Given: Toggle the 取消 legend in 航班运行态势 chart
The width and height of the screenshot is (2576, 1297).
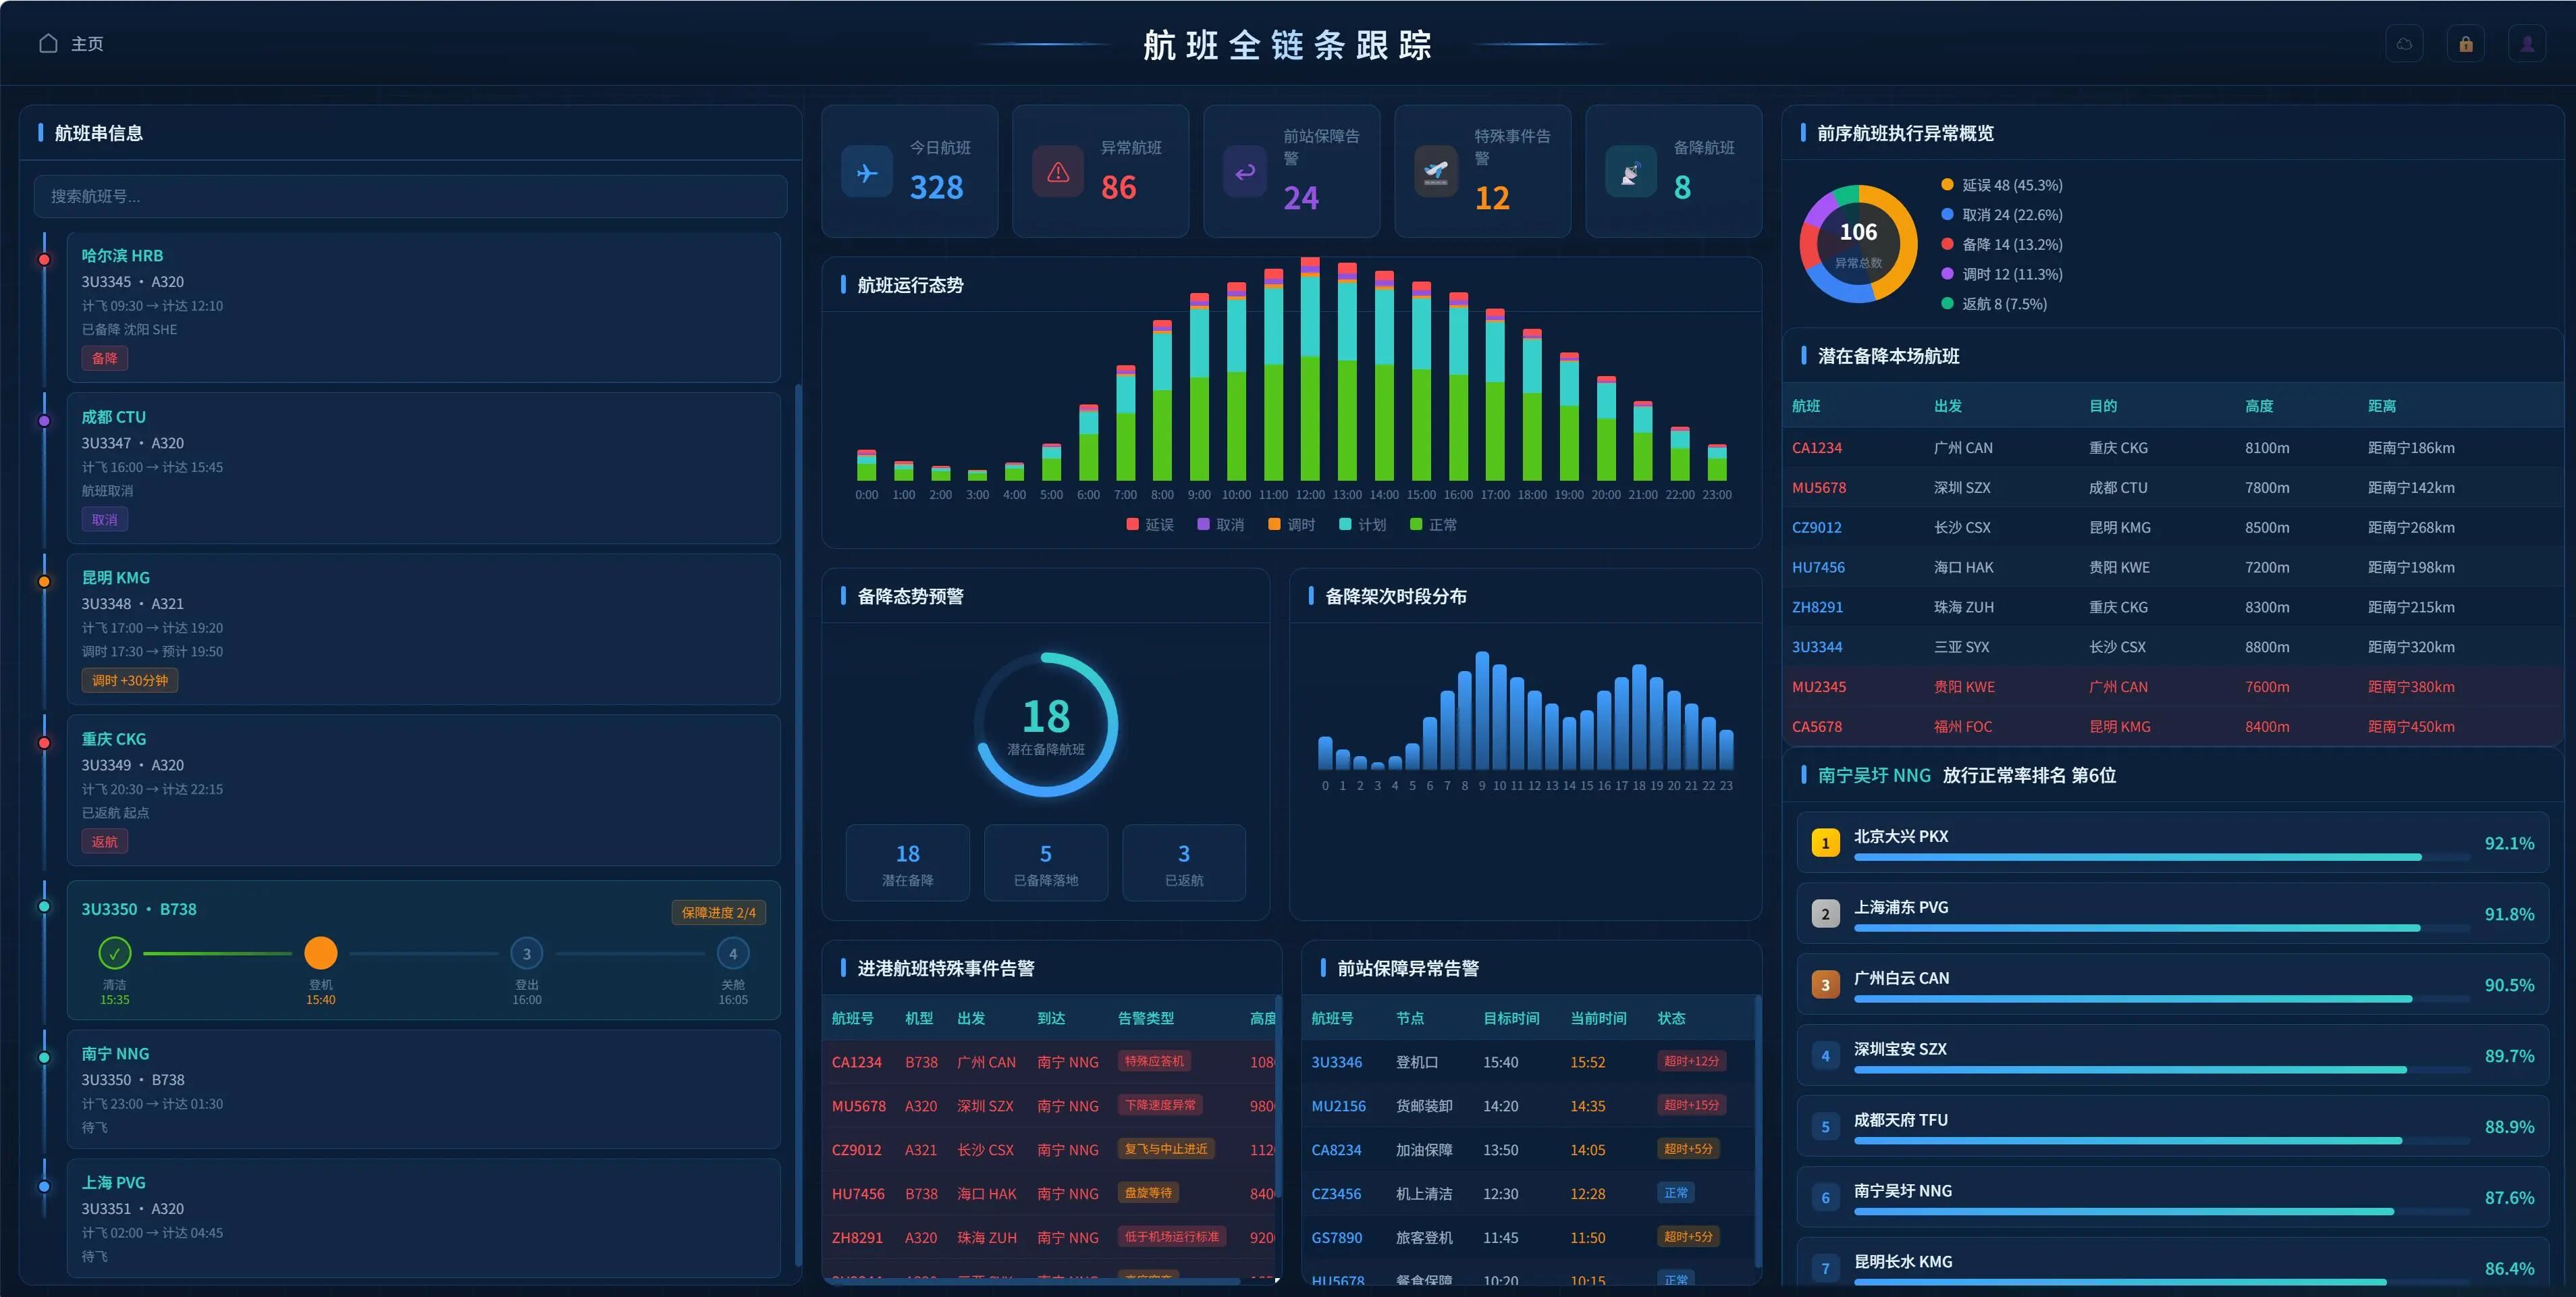Looking at the screenshot, I should tap(1221, 524).
